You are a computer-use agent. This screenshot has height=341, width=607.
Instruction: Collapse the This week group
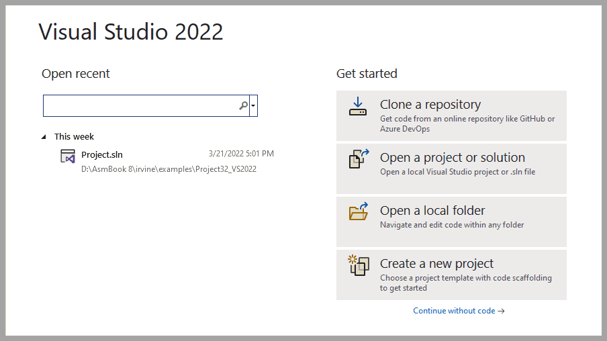click(44, 137)
